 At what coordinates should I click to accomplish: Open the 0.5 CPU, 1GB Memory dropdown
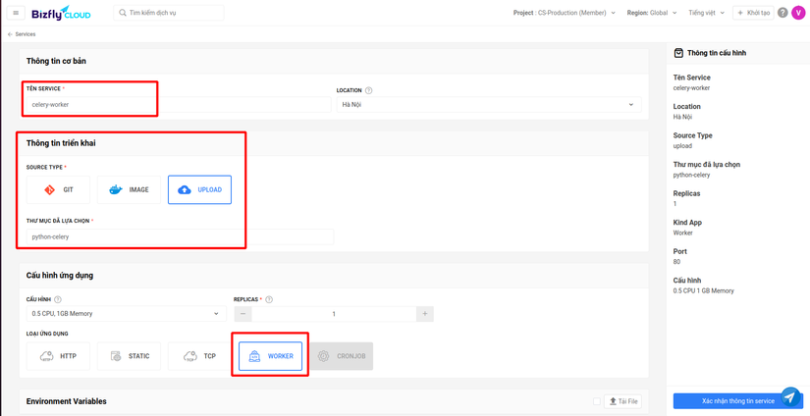coord(126,313)
